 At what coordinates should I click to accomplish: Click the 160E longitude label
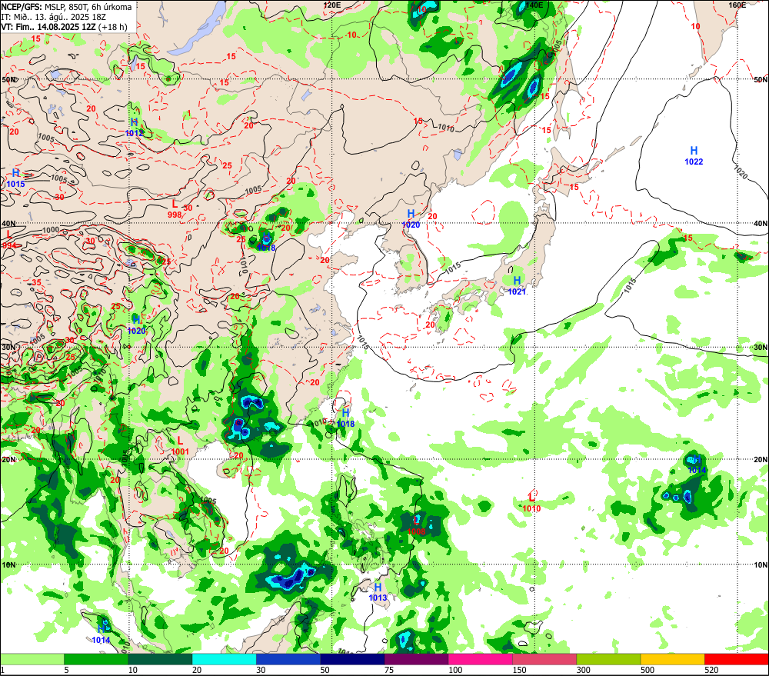tap(737, 5)
